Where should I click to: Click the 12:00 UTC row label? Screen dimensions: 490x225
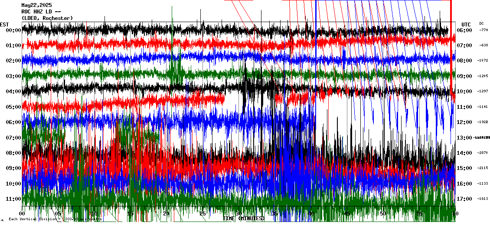pyautogui.click(x=465, y=122)
